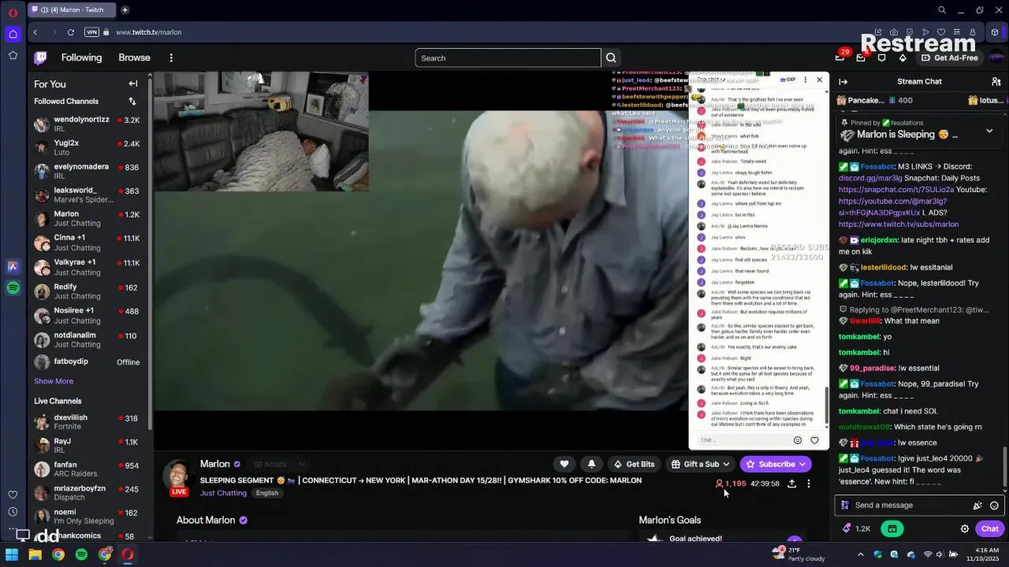
Task: Open the emote picker smiley in chat
Action: tap(994, 506)
